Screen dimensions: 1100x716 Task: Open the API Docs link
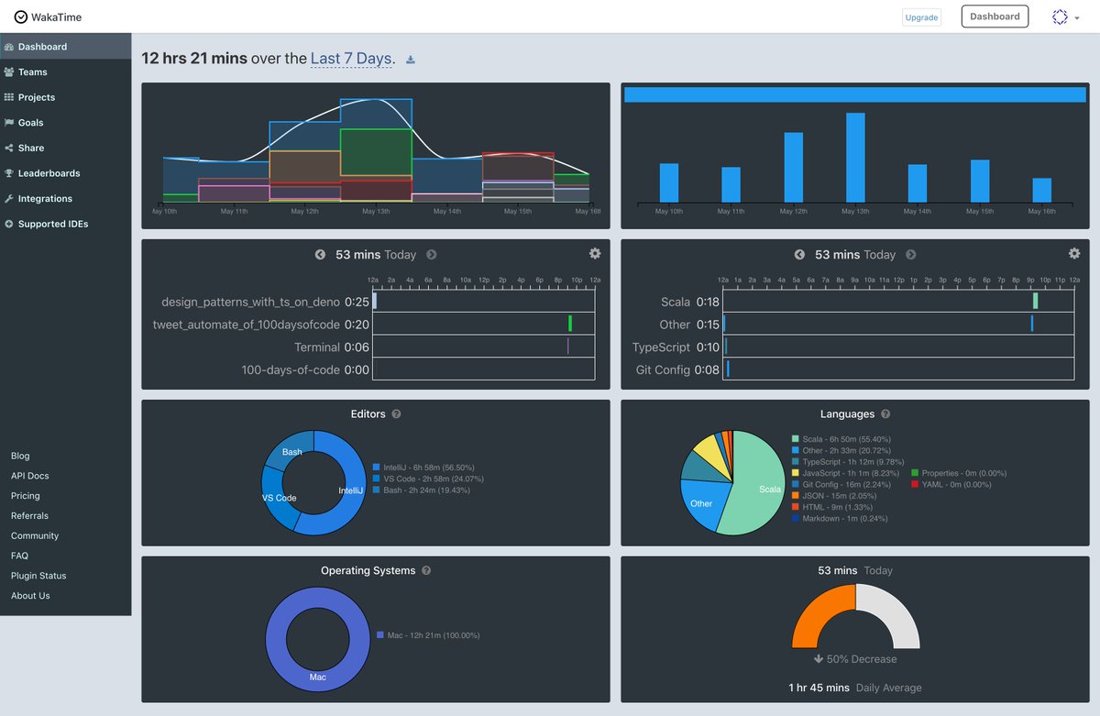[30, 476]
